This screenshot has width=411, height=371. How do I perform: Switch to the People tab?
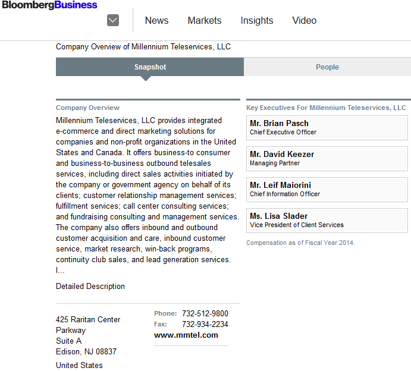pos(327,67)
